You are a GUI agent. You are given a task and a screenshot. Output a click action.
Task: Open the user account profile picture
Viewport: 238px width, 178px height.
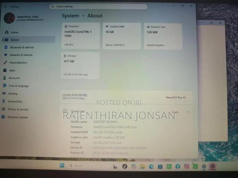point(9,18)
